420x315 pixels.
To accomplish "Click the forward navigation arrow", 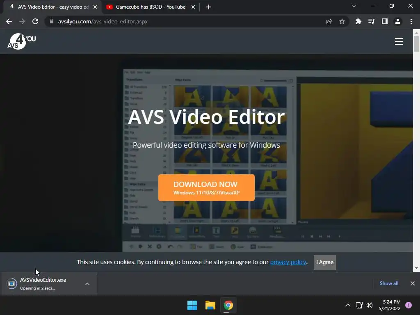I will coord(22,21).
